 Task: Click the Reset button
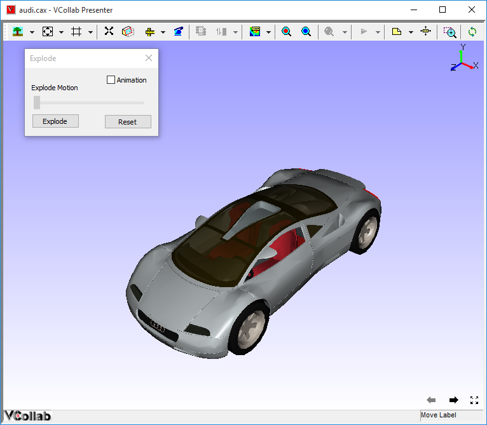click(128, 122)
